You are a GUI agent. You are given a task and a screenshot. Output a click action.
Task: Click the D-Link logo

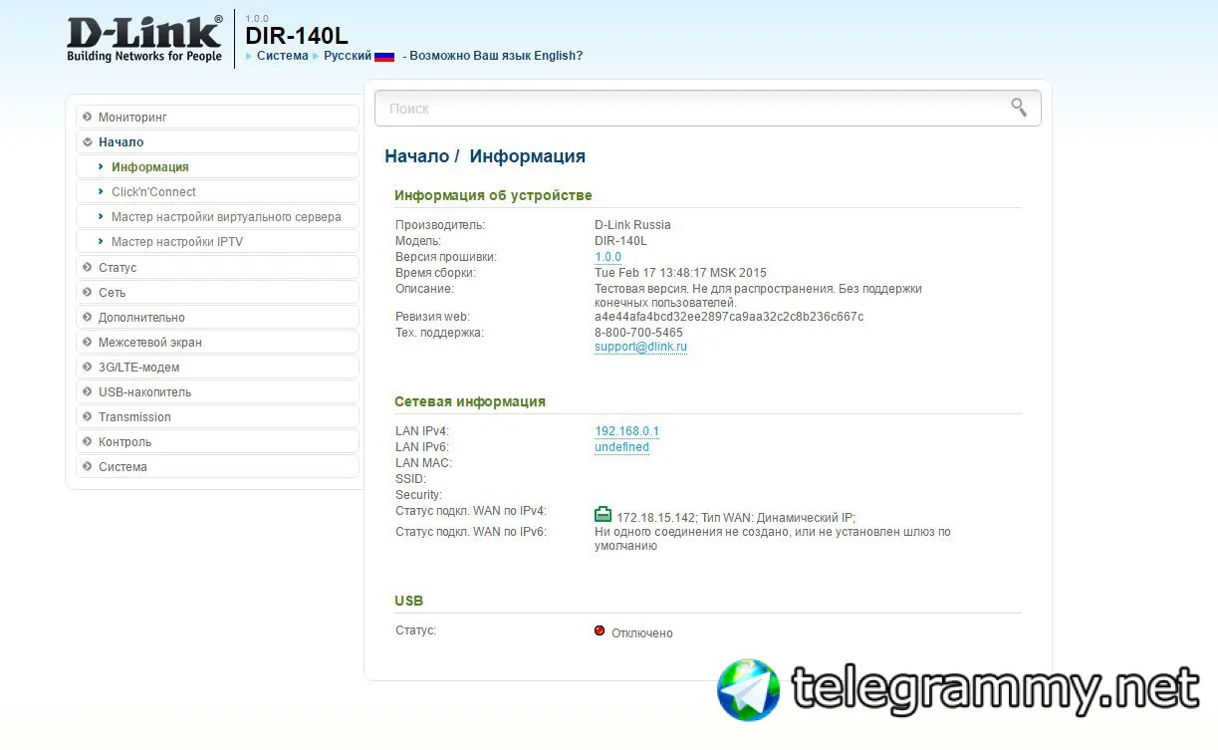tap(144, 39)
